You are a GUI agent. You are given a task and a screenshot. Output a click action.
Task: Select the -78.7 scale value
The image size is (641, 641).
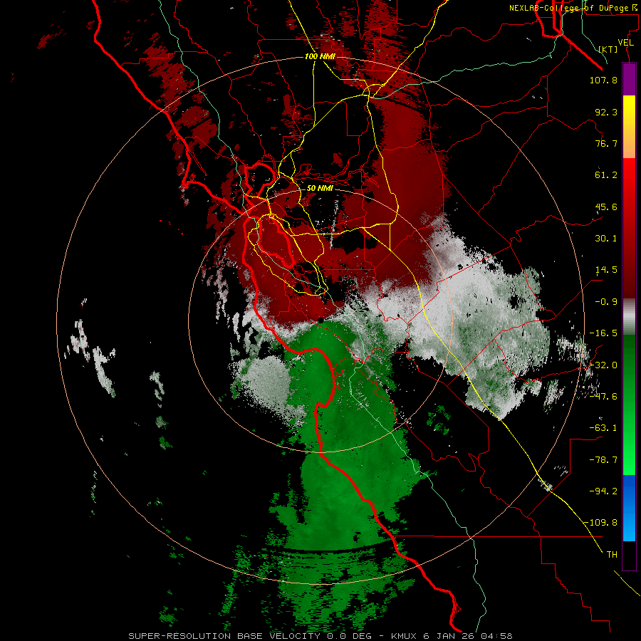(603, 460)
